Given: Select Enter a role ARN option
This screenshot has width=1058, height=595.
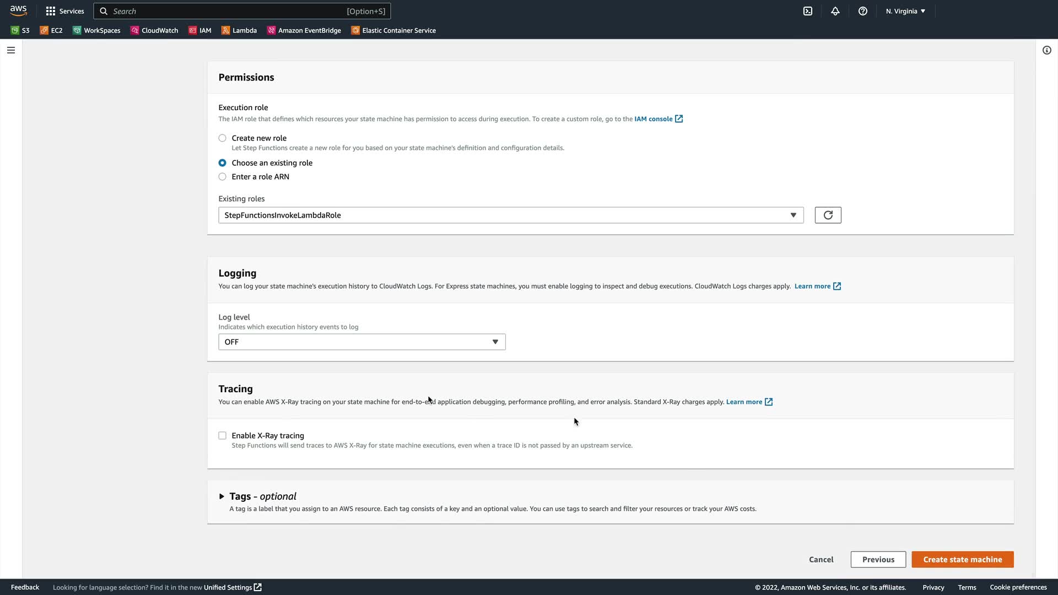Looking at the screenshot, I should click(223, 177).
